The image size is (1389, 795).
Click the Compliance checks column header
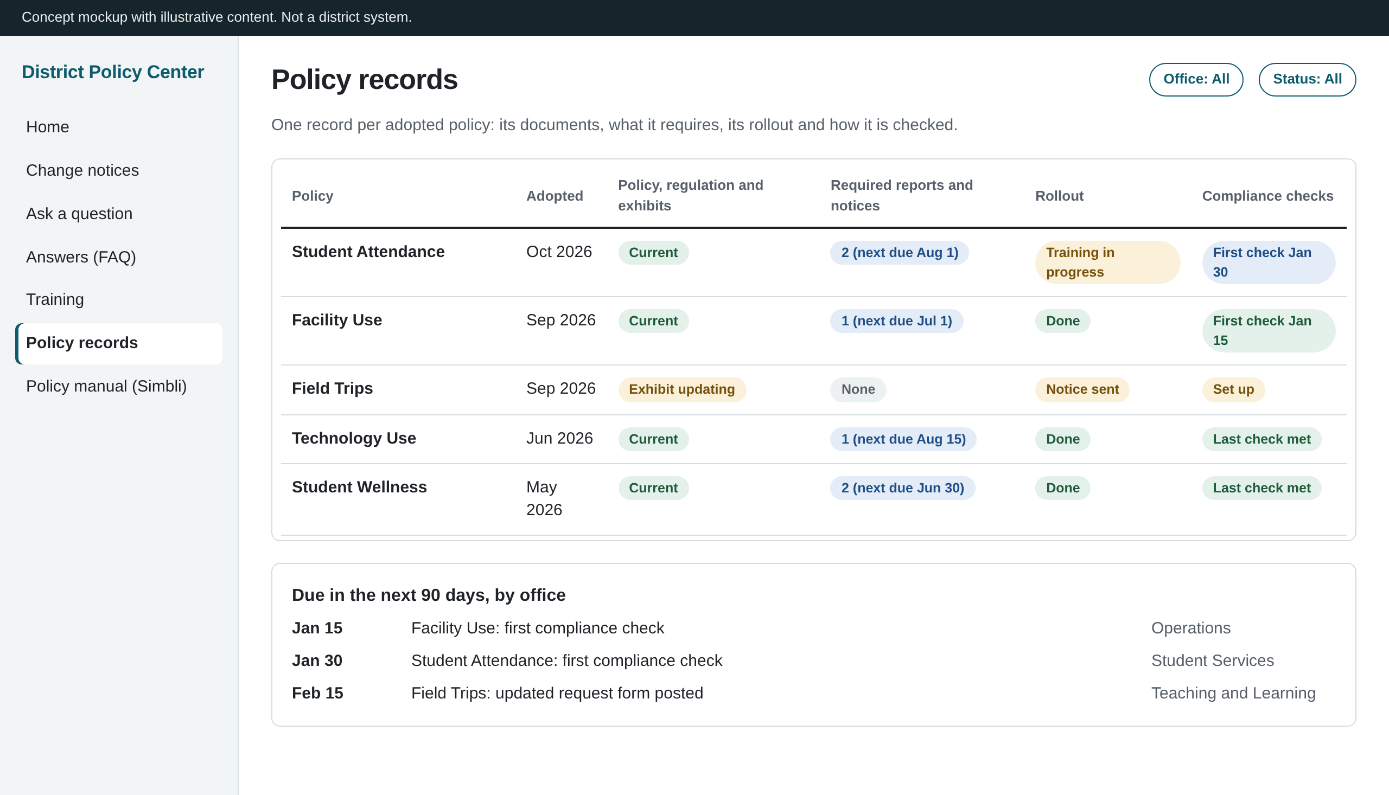tap(1267, 195)
